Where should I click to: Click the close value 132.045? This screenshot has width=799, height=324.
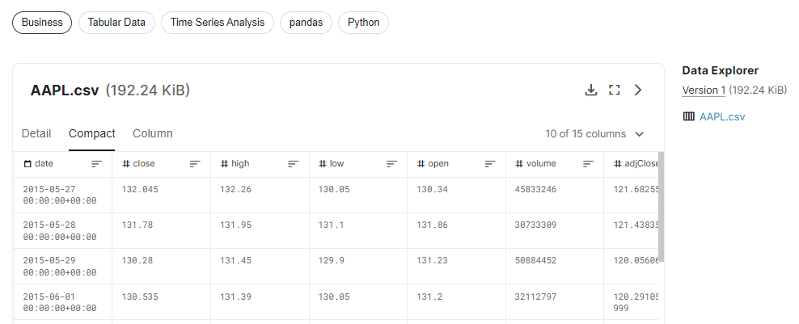point(140,190)
